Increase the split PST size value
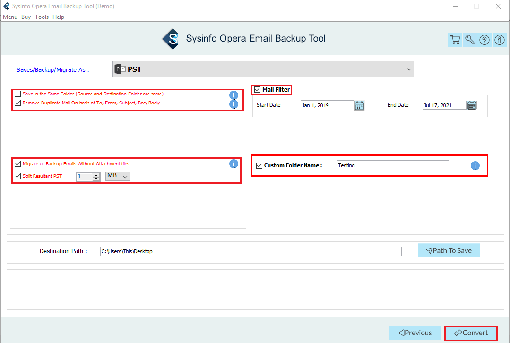This screenshot has width=510, height=343. (96, 175)
